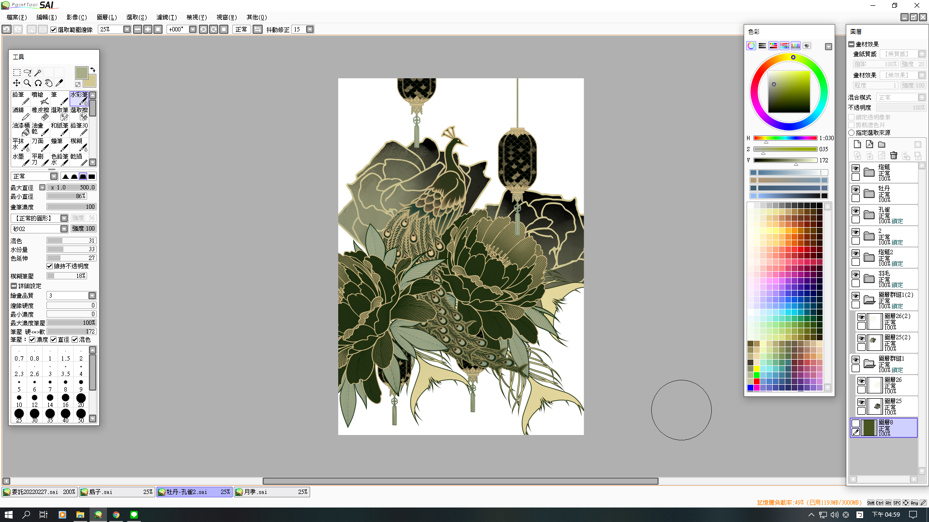This screenshot has height=522, width=929.
Task: Select the zoom magnifier tool
Action: pyautogui.click(x=27, y=83)
